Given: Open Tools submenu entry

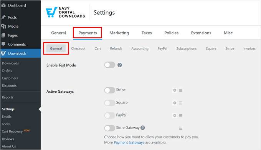Looking at the screenshot, I should click(x=6, y=124).
